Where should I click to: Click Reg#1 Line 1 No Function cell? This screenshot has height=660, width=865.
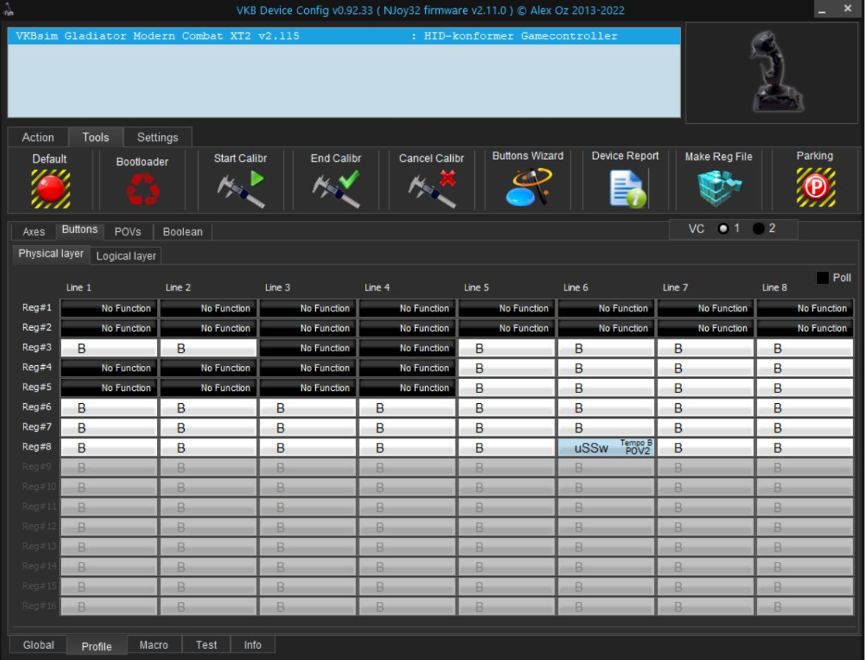108,308
